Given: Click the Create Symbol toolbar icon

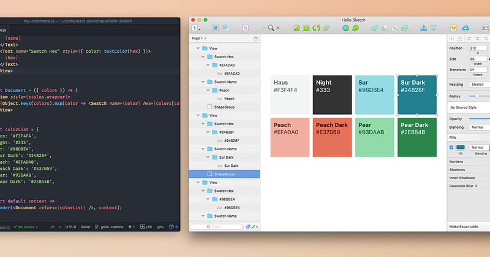Looking at the screenshot, I should click(246, 28).
